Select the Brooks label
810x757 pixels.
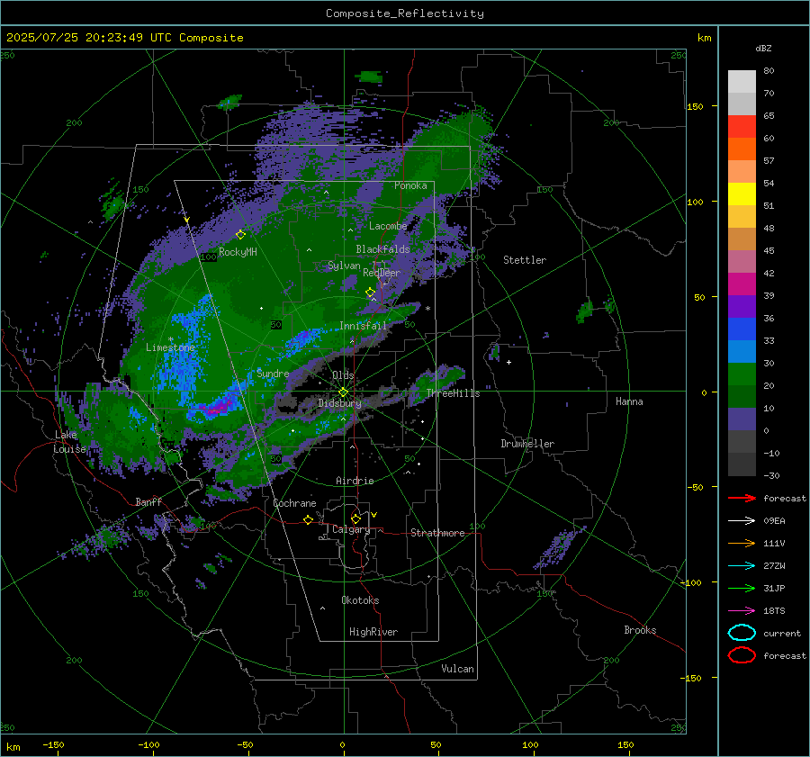[640, 630]
